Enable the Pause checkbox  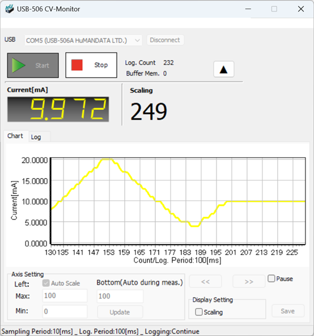271,279
